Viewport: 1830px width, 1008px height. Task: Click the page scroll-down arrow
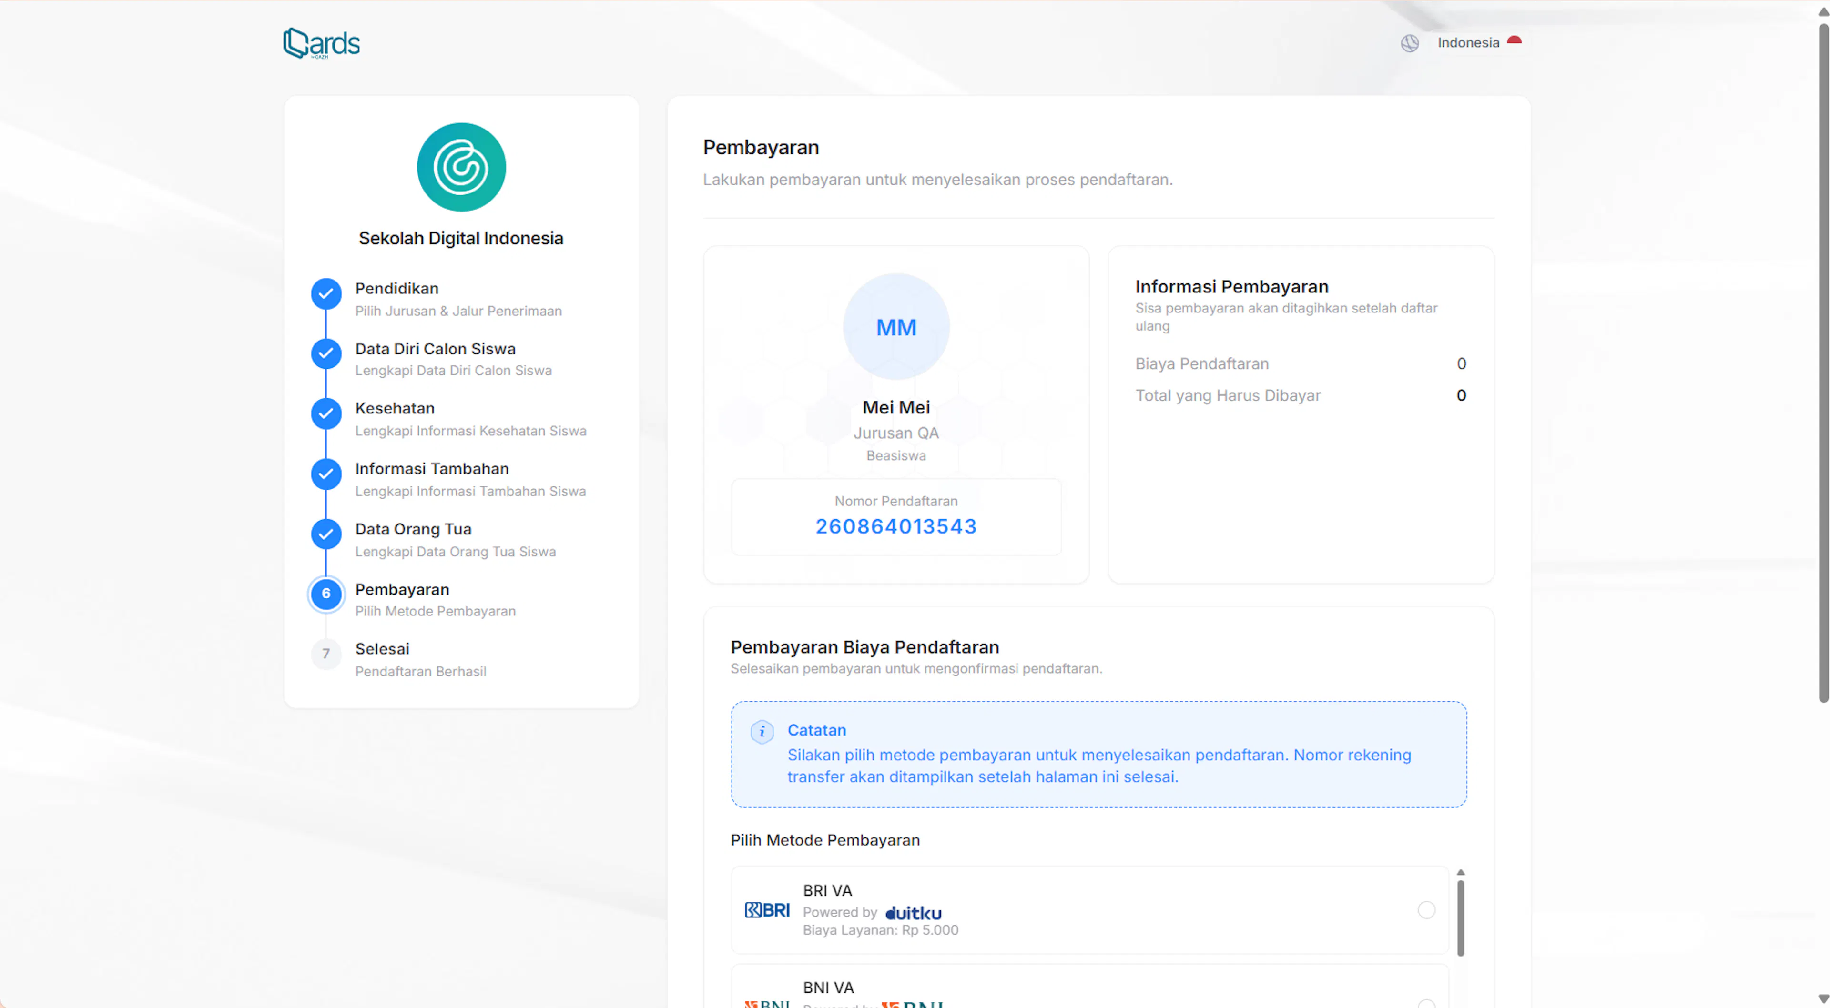[1824, 999]
